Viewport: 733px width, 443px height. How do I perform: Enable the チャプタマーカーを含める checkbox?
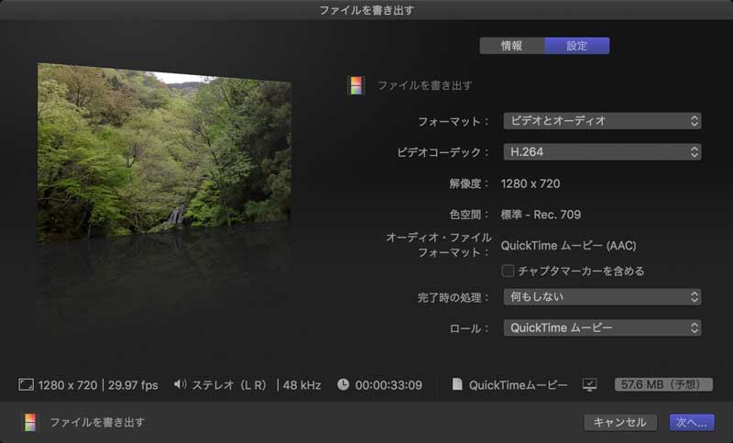[508, 271]
